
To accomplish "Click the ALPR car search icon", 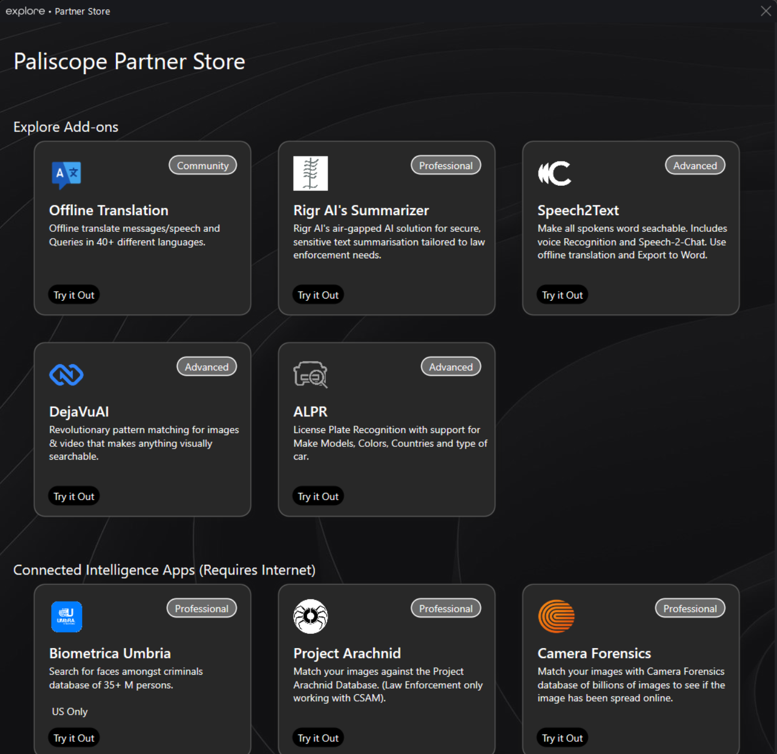I will (x=310, y=375).
